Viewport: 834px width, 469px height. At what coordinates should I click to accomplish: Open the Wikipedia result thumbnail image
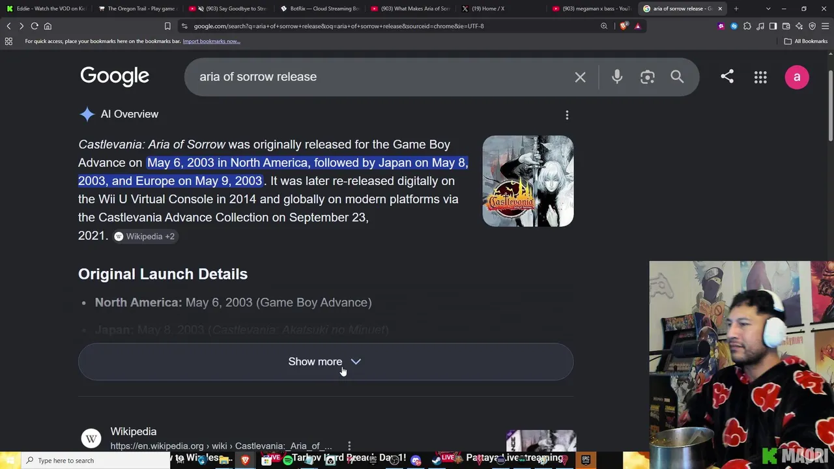tap(541, 440)
